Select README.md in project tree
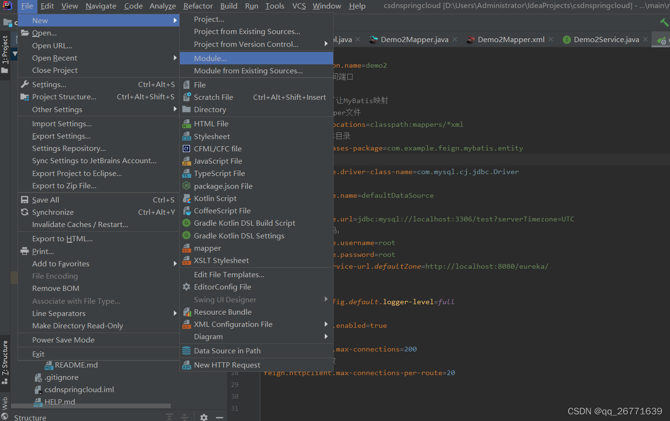 click(76, 365)
